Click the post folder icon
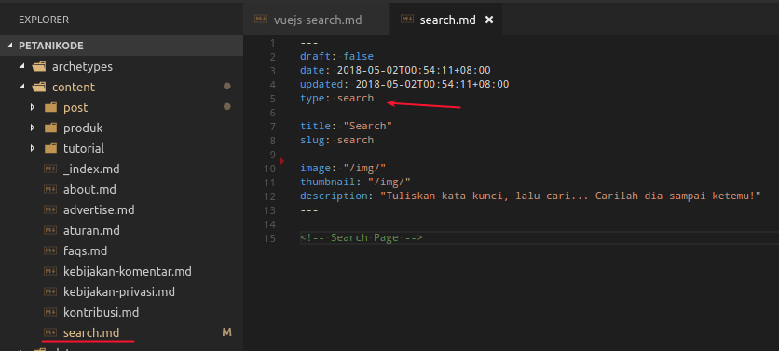This screenshot has width=779, height=351. 50,107
